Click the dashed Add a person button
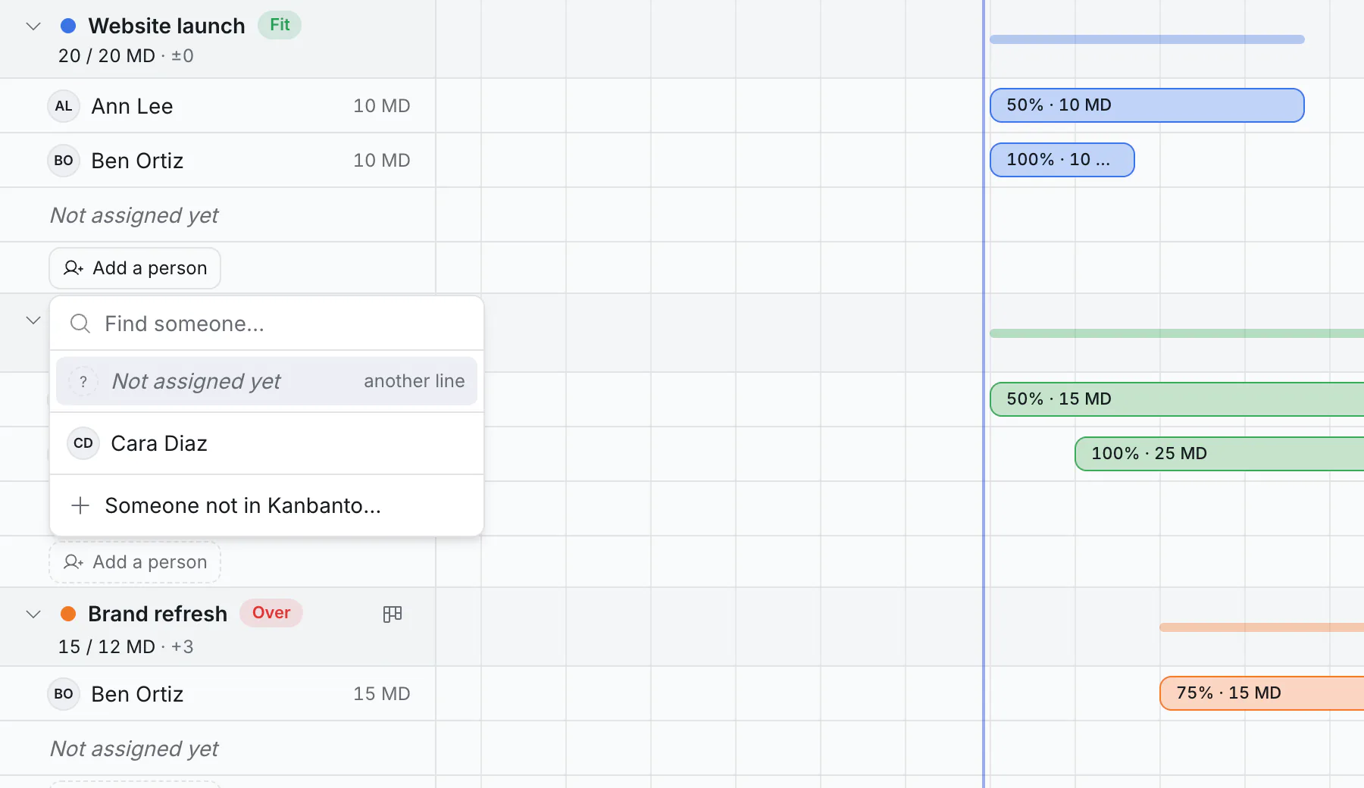 click(x=135, y=562)
